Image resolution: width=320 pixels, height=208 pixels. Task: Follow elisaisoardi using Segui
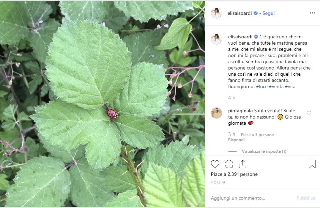point(268,13)
